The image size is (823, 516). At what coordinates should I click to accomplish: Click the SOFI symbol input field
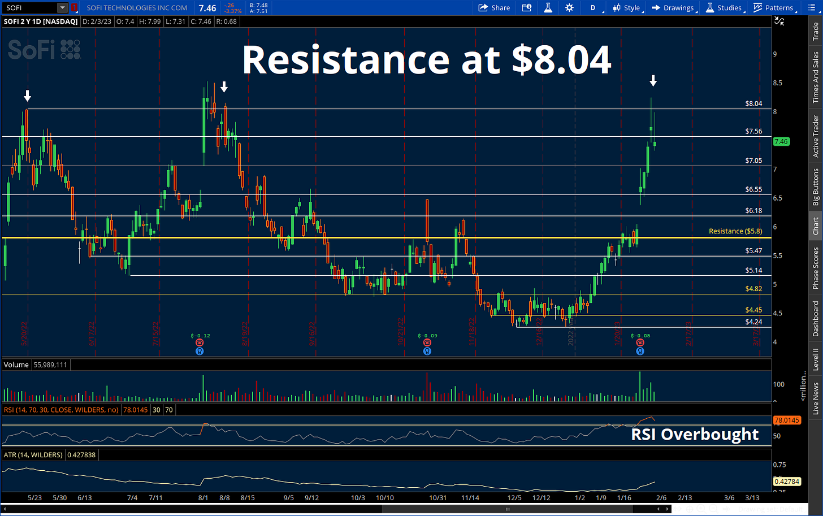click(x=30, y=8)
